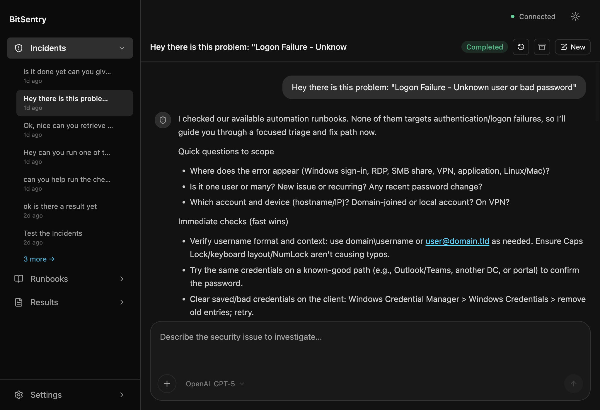Open the Runbooks book icon
600x410 pixels.
click(19, 279)
